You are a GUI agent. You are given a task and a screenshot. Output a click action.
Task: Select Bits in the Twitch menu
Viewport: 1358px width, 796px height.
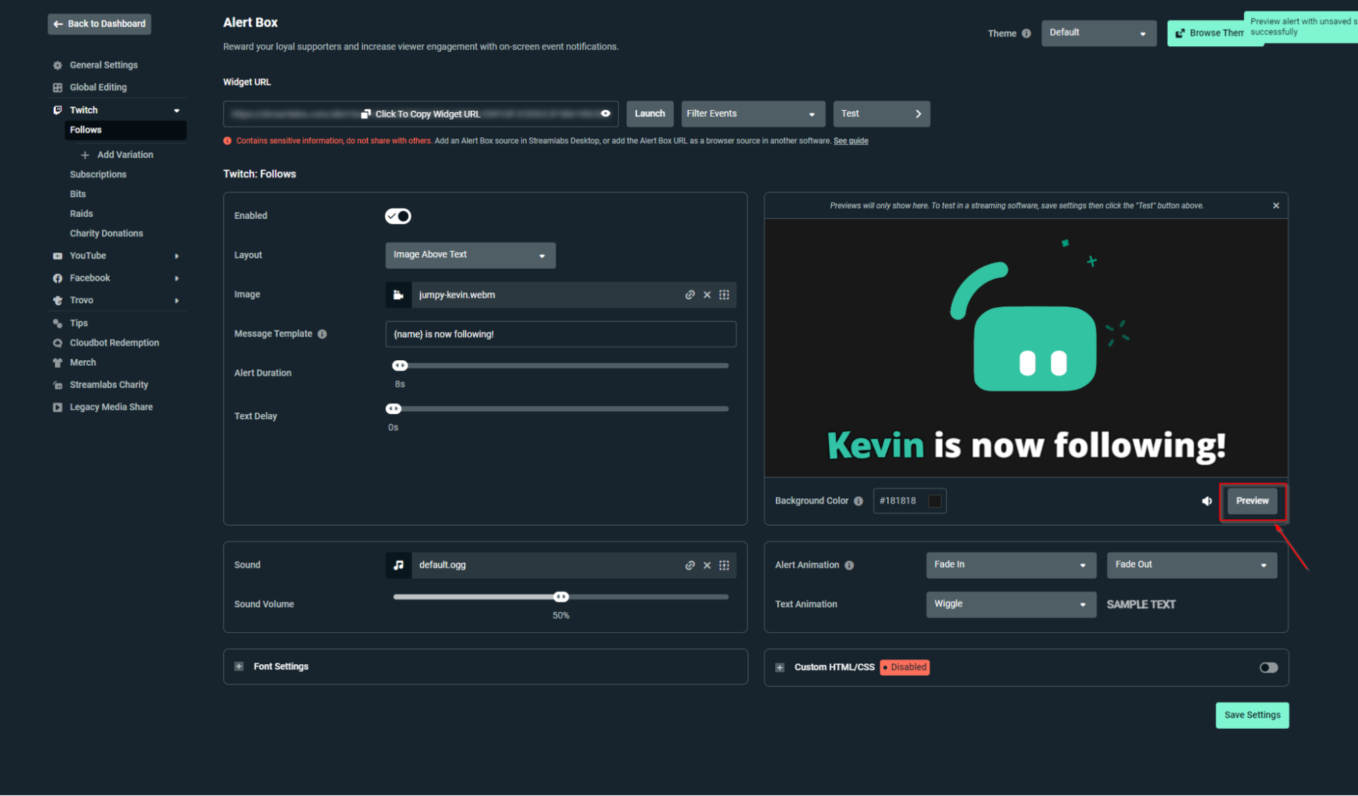[77, 194]
